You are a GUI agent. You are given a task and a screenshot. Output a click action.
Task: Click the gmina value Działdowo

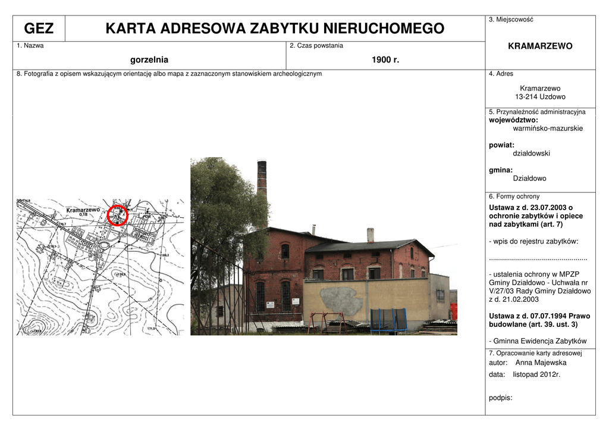tap(529, 178)
